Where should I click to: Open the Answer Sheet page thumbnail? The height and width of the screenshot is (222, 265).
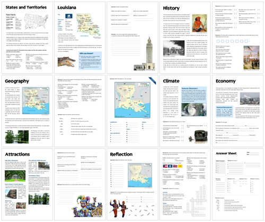click(x=237, y=184)
